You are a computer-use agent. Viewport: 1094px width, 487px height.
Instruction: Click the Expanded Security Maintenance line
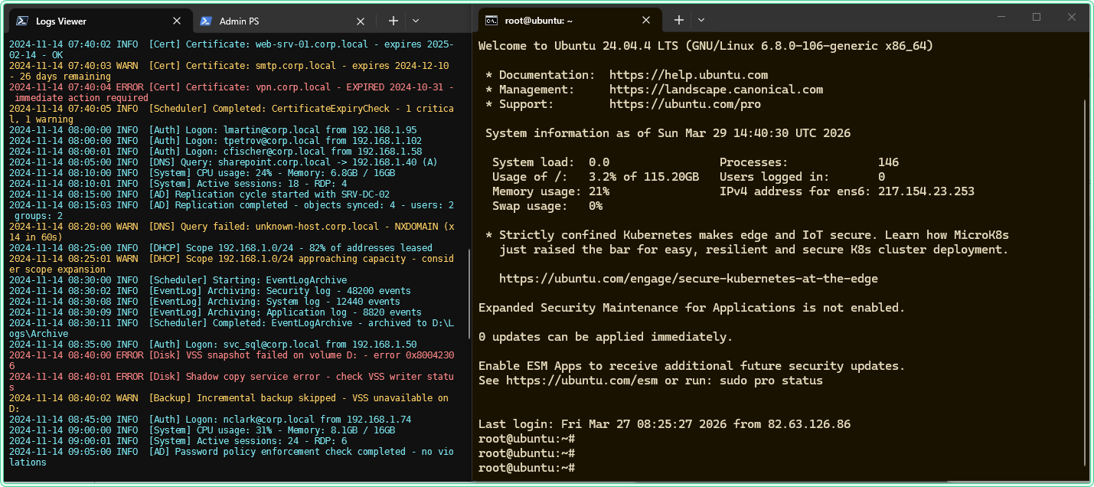[692, 308]
